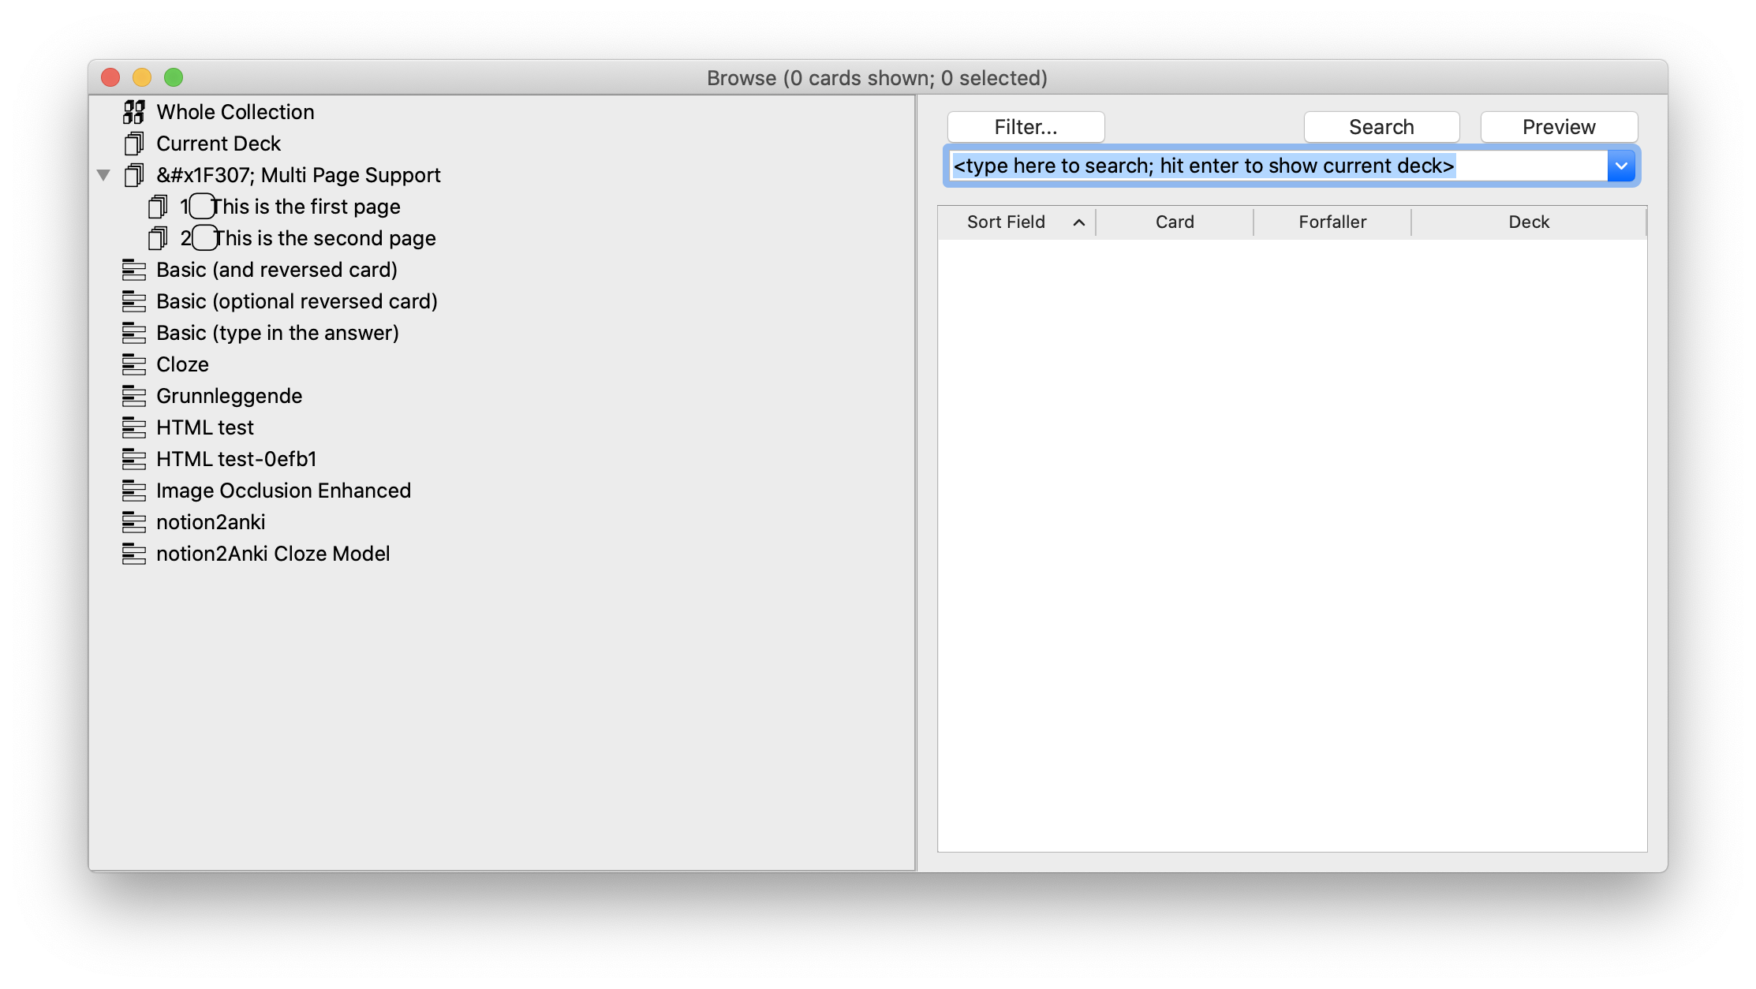Click the icon next to Grunnleggende
This screenshot has height=989, width=1756.
coord(133,395)
